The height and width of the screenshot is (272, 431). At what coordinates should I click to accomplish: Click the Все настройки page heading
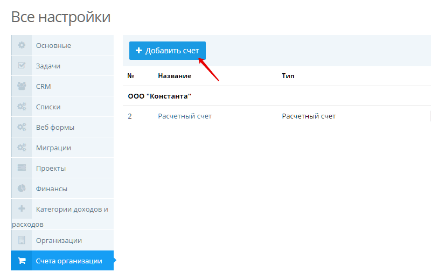click(61, 17)
